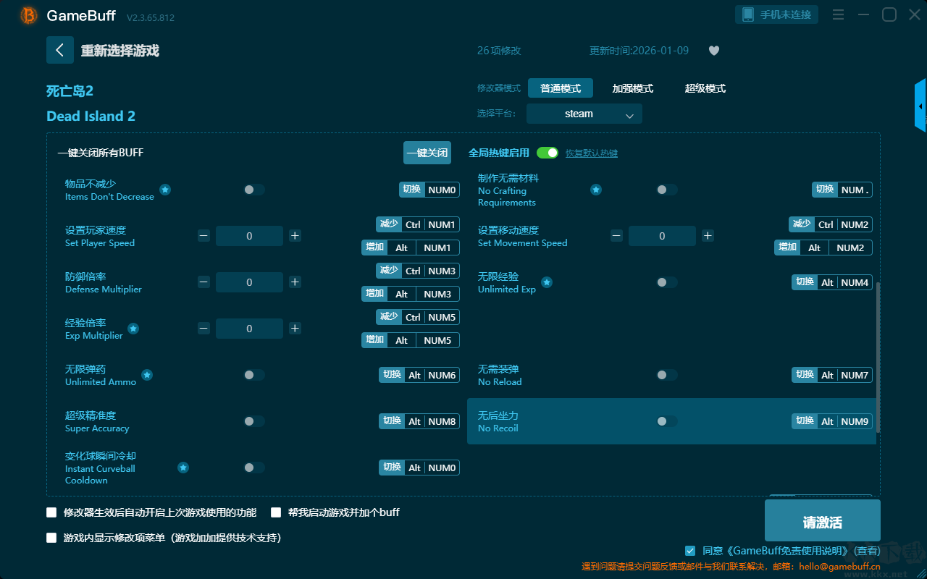Enable the No Reload toggle
This screenshot has width=927, height=579.
667,375
